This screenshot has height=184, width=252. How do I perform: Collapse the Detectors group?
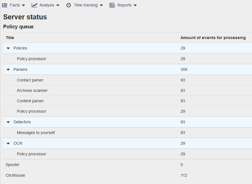(x=8, y=122)
